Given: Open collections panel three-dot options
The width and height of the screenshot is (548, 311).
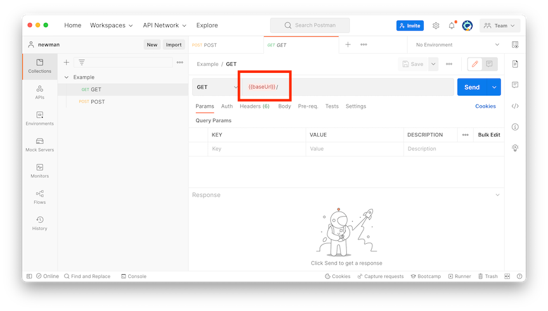Looking at the screenshot, I should tap(180, 63).
